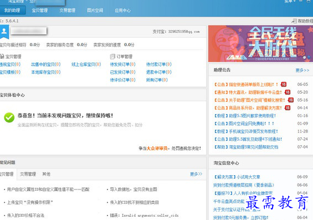Switch to 我的助理 tab
This screenshot has width=313, height=220.
pyautogui.click(x=12, y=11)
